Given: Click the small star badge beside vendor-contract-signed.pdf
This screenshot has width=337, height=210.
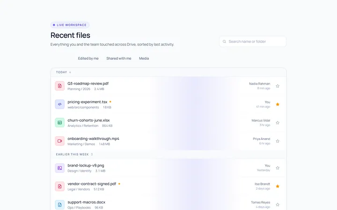Looking at the screenshot, I should (119, 184).
